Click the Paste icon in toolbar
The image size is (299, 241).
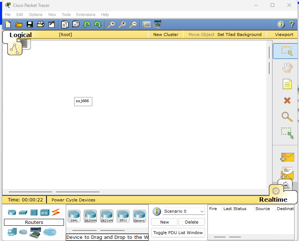(76, 24)
